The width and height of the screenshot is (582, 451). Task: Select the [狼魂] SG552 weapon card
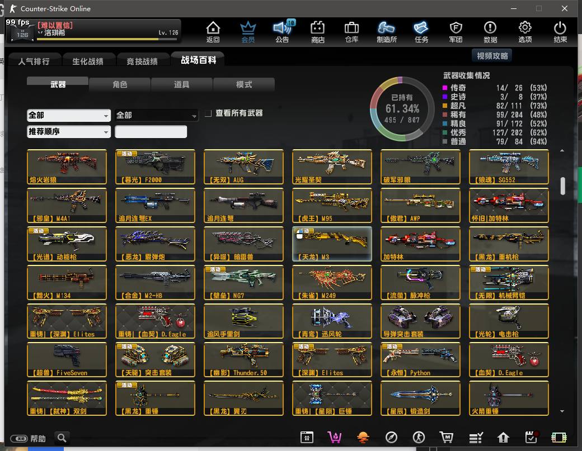click(x=509, y=167)
